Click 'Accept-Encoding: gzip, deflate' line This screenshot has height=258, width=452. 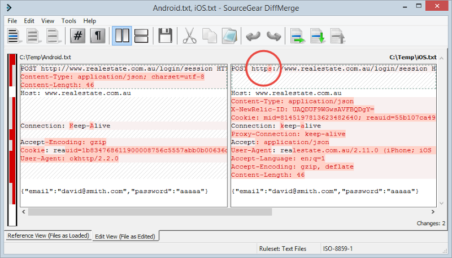(292, 167)
